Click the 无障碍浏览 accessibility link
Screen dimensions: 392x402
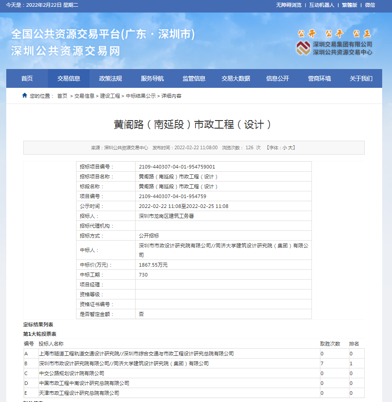(289, 5)
